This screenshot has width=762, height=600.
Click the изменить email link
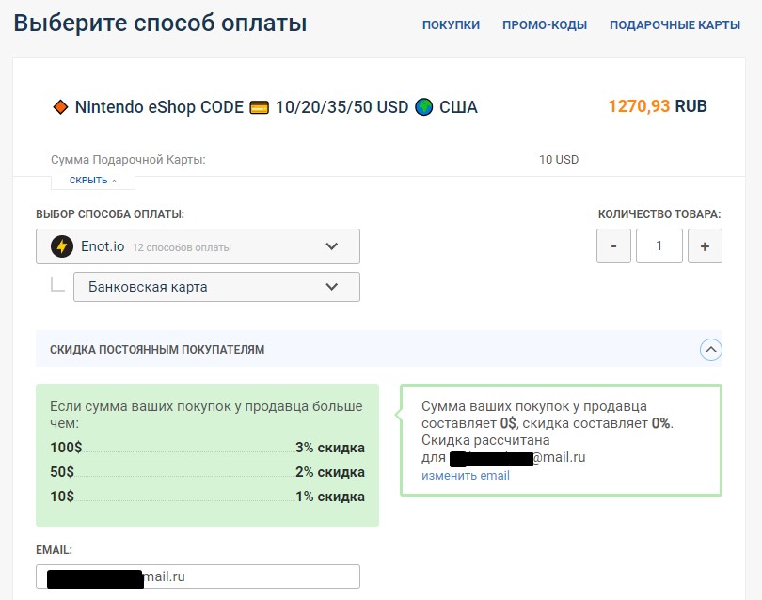point(466,476)
